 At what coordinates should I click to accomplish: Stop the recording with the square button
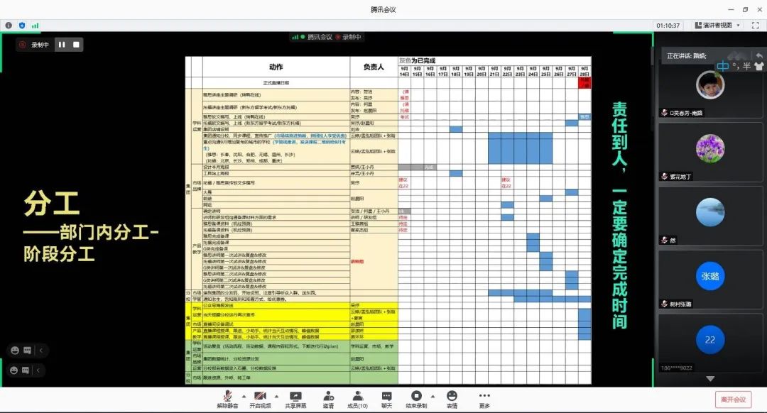pos(76,45)
